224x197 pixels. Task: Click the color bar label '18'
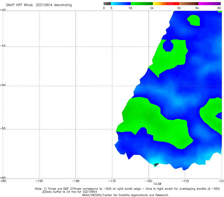tap(130, 8)
